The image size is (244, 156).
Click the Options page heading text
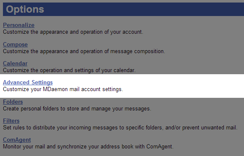pos(25,9)
